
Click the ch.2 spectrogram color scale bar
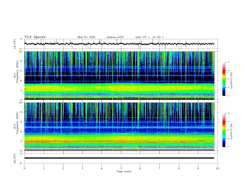pos(224,130)
